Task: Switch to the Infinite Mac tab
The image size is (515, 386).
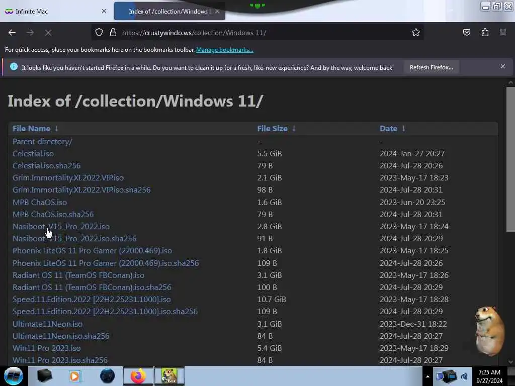Action: (56, 11)
